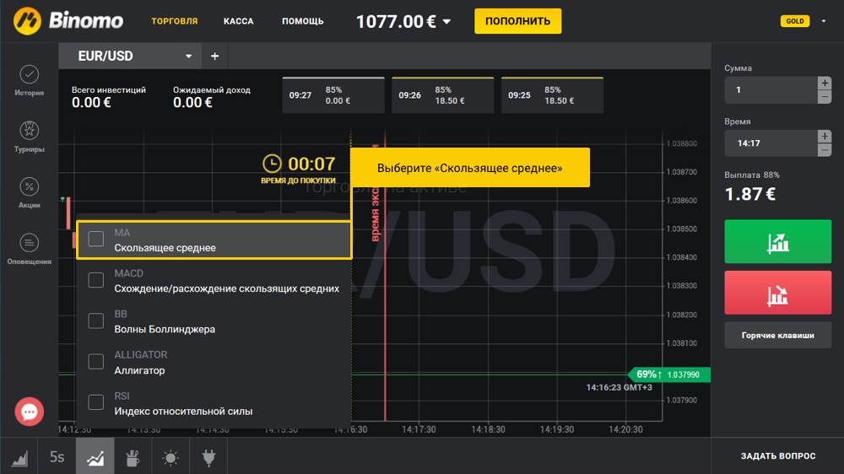
Task: Click the Выплата 88% label
Action: point(751,175)
